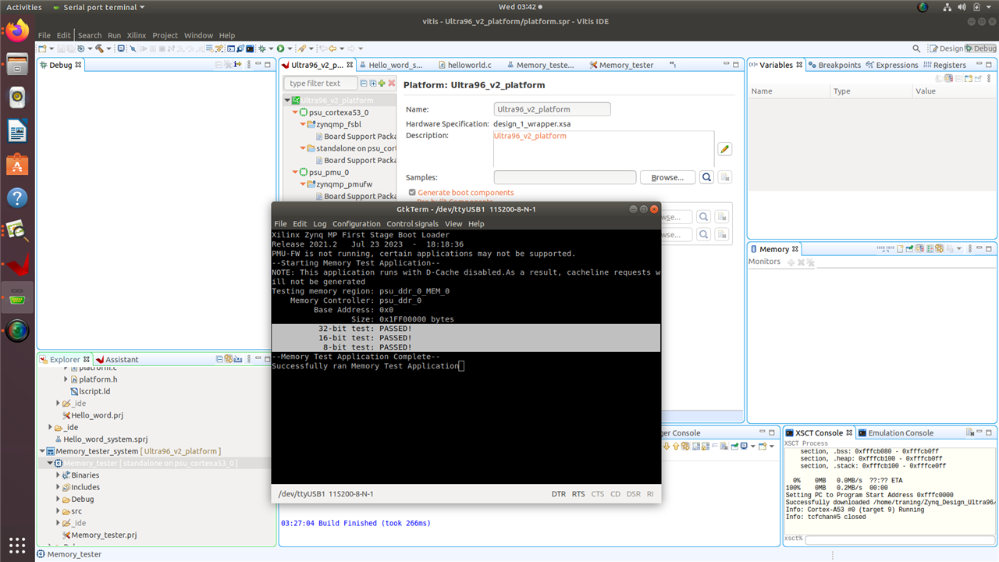Click the green Run toolbar icon

coord(280,48)
